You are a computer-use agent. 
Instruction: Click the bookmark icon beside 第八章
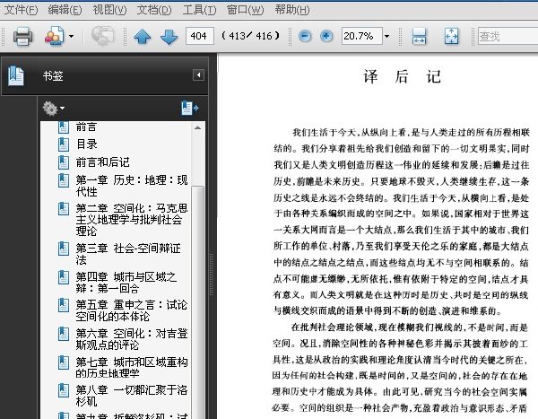point(64,390)
